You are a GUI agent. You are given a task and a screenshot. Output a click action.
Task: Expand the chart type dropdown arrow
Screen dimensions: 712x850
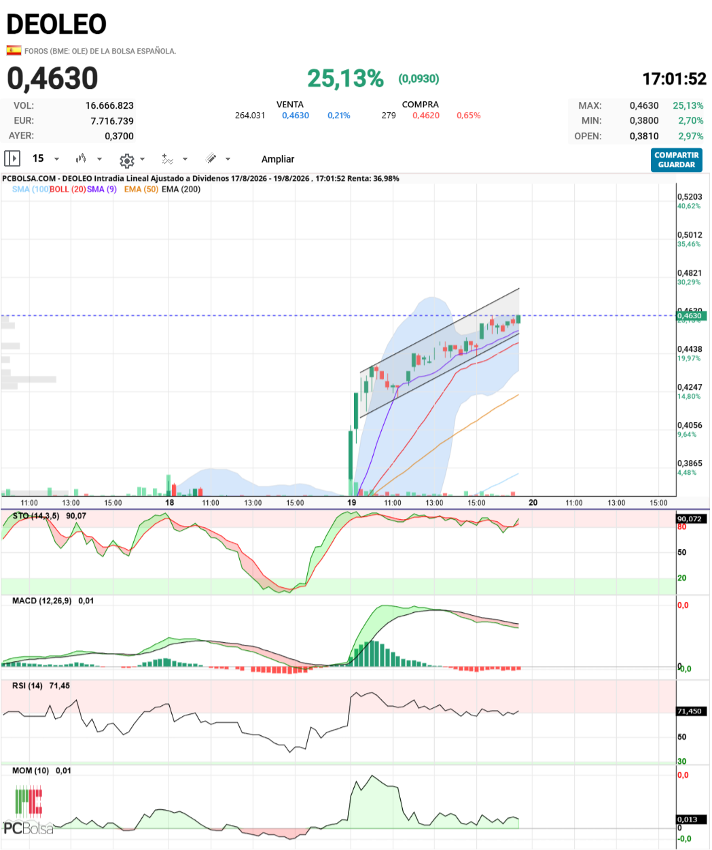pyautogui.click(x=99, y=159)
